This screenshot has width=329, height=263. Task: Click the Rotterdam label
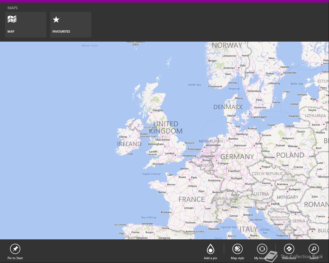194,149
